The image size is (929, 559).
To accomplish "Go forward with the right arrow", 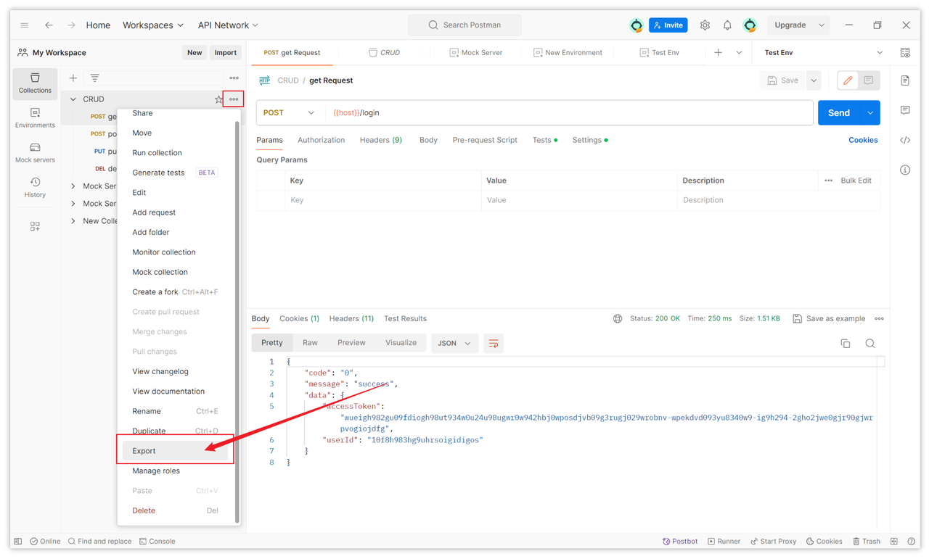I will pos(71,25).
